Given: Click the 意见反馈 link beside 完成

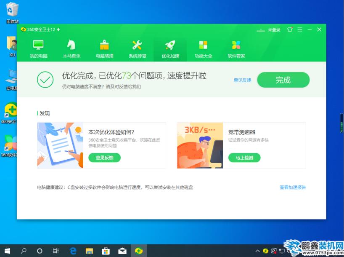Looking at the screenshot, I should [x=242, y=80].
